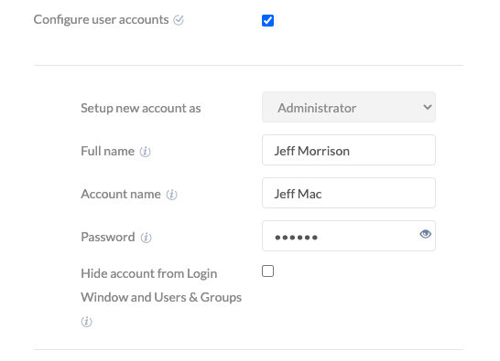Screen dimensions: 500x361
Task: Uncheck the Configure user accounts checkbox
Action: [x=267, y=21]
